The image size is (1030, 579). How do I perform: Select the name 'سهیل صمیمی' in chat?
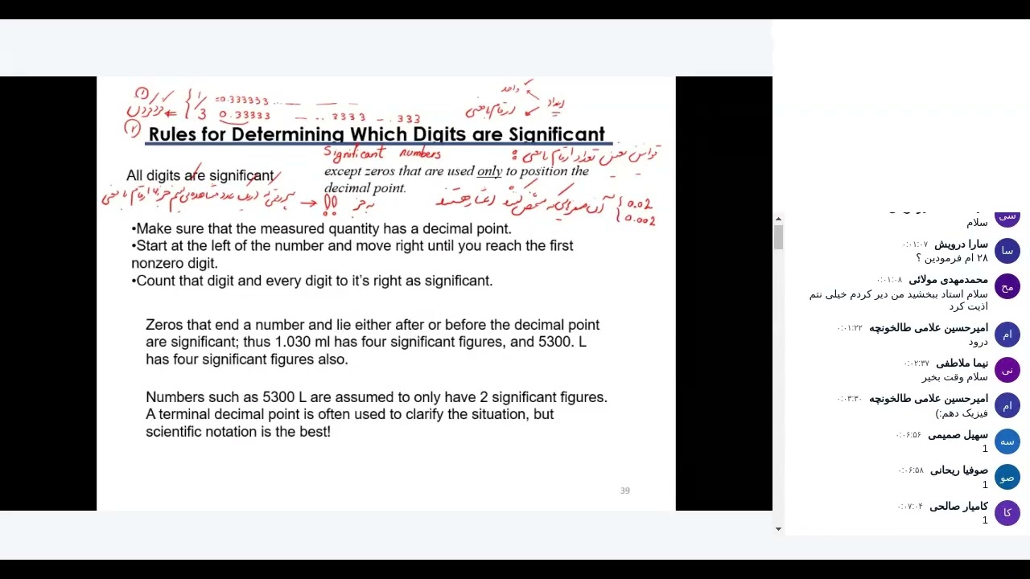point(958,435)
